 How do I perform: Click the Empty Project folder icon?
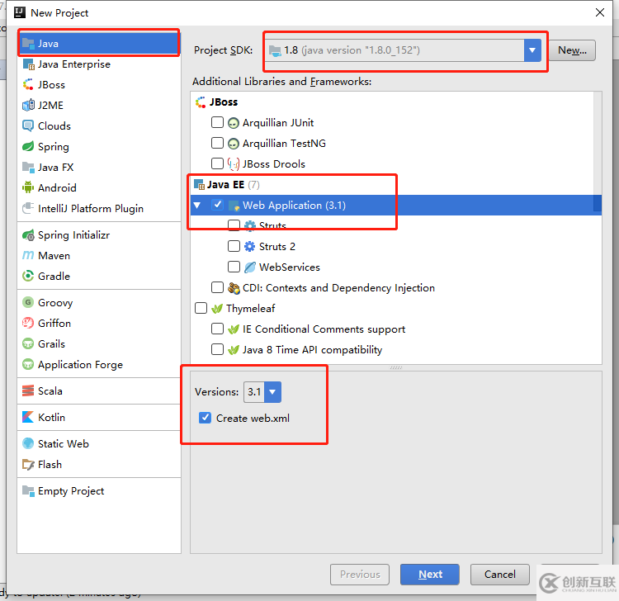point(28,491)
